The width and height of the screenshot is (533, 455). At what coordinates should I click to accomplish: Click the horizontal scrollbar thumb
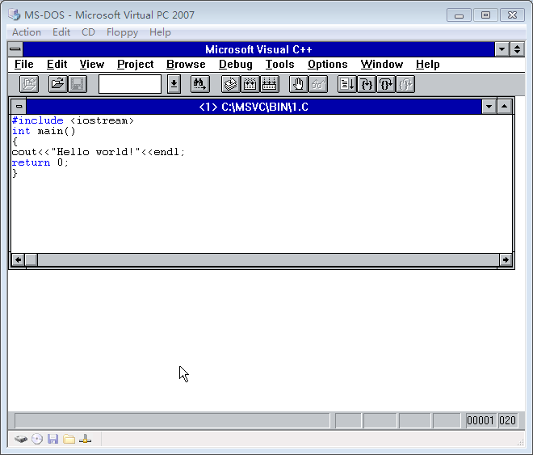[x=31, y=259]
